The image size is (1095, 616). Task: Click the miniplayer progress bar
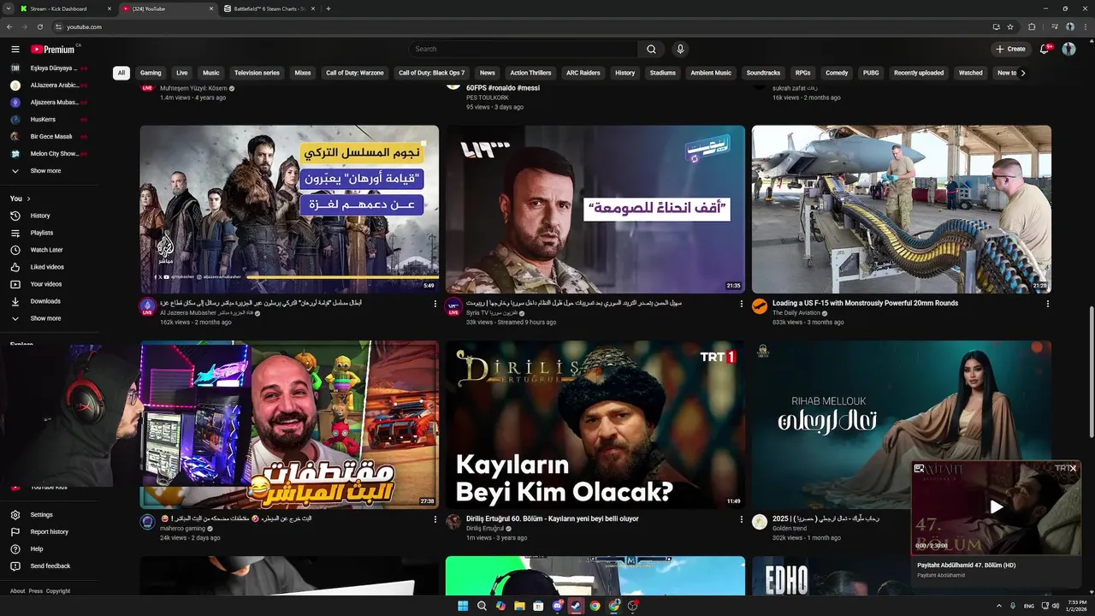click(x=996, y=554)
